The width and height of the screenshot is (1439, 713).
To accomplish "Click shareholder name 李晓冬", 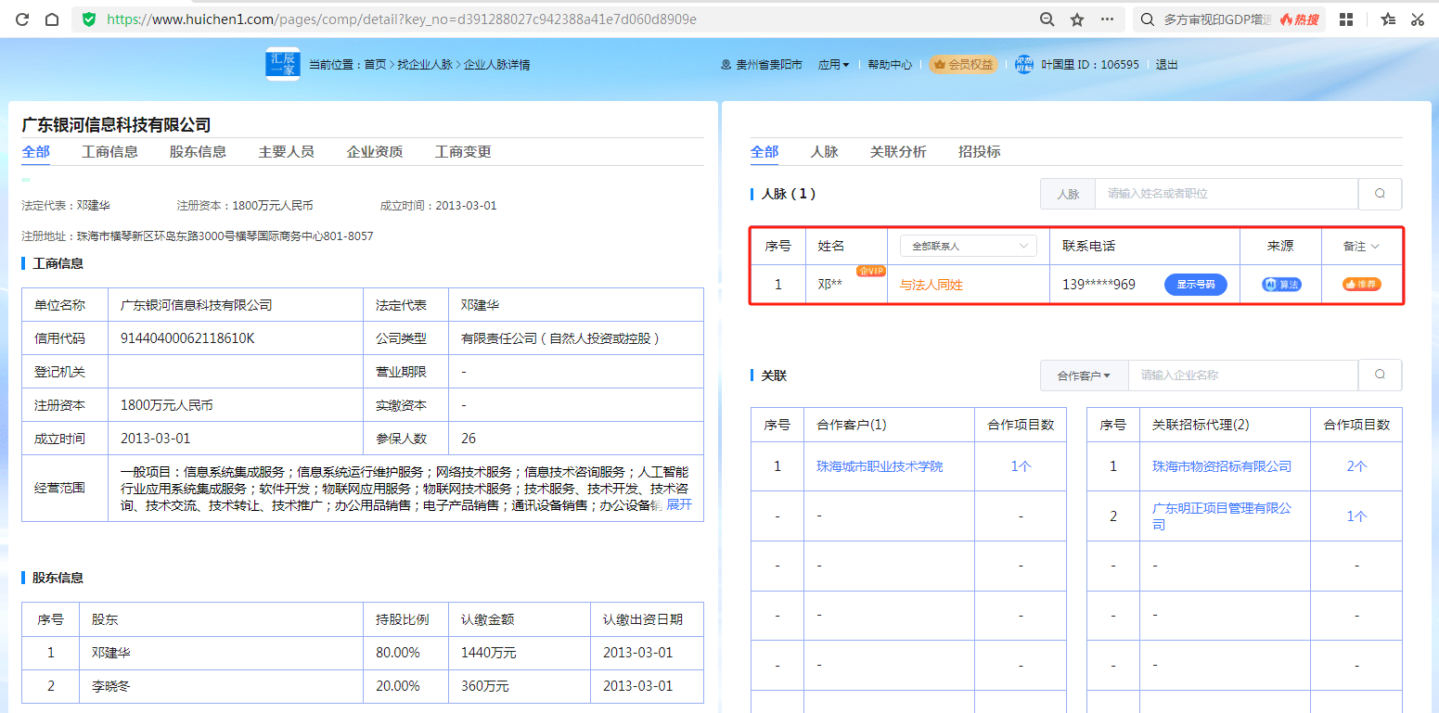I will point(111,686).
